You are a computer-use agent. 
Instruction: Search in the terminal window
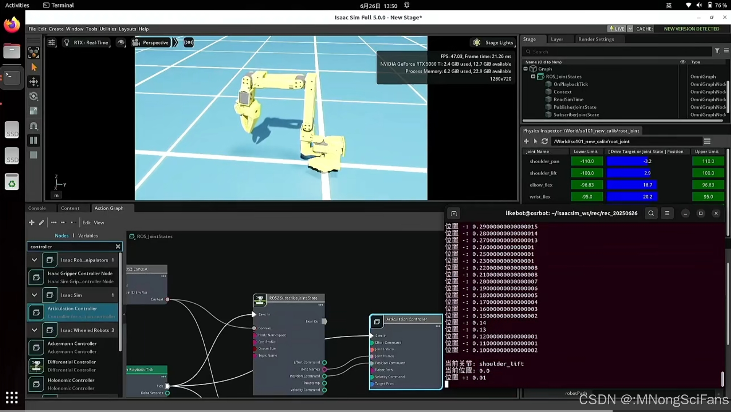coord(651,214)
